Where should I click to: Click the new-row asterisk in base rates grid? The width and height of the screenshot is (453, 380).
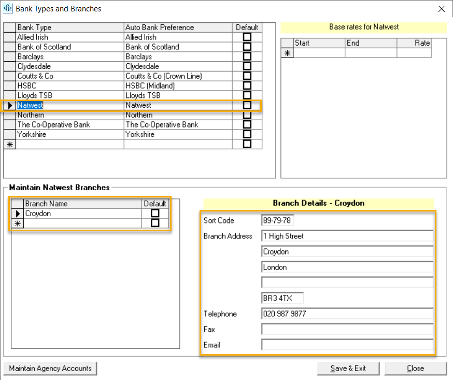[x=287, y=53]
